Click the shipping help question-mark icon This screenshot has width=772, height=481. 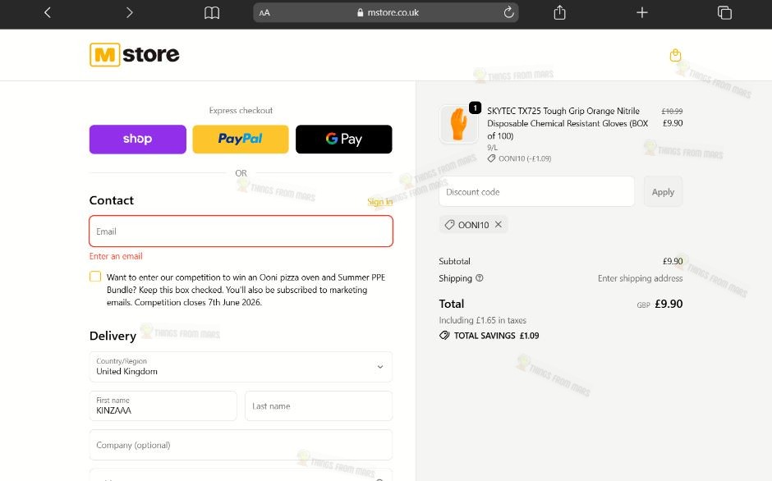coord(480,278)
